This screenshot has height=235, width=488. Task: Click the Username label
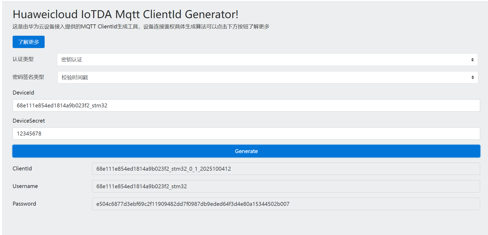[25, 186]
